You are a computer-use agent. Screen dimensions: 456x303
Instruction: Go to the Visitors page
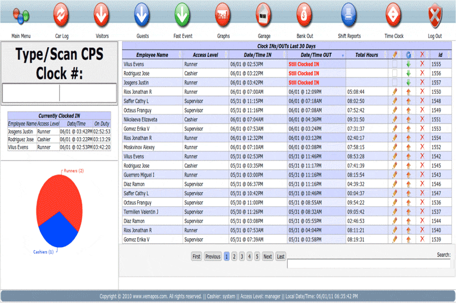(x=102, y=13)
